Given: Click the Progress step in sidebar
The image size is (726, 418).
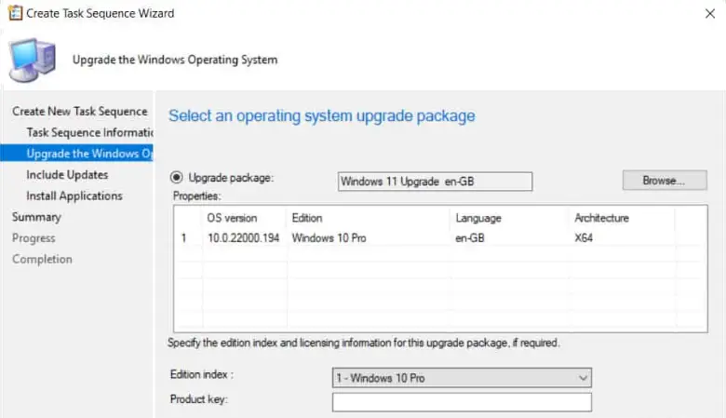Looking at the screenshot, I should pyautogui.click(x=34, y=238).
